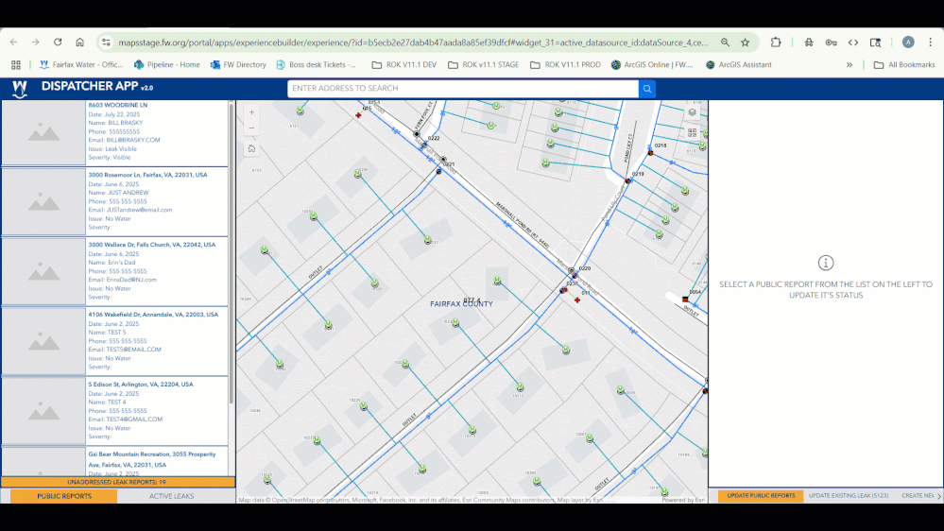This screenshot has height=531, width=944.
Task: Click the 3000 Wallace Dr image thumbnail
Action: tap(43, 271)
